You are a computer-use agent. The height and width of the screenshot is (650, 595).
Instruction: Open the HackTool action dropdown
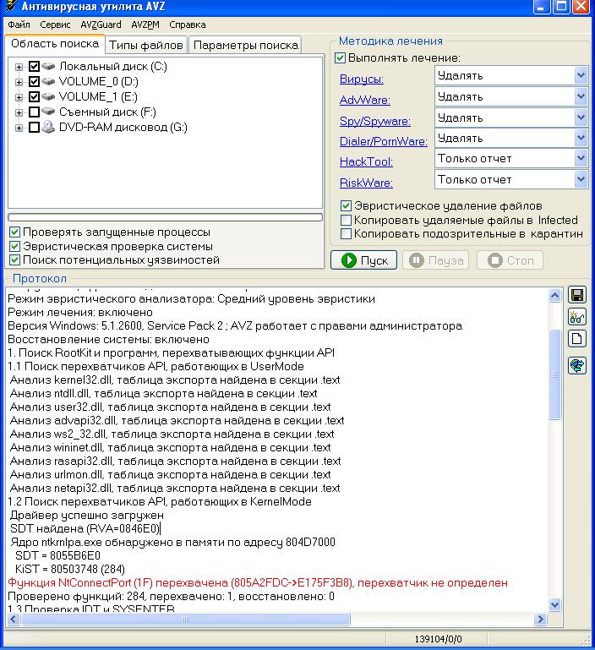click(581, 158)
